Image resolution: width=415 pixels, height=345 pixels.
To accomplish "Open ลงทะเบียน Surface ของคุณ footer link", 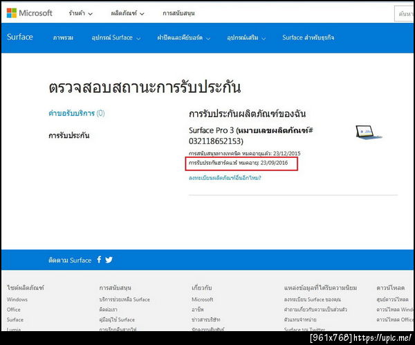I will [x=313, y=299].
